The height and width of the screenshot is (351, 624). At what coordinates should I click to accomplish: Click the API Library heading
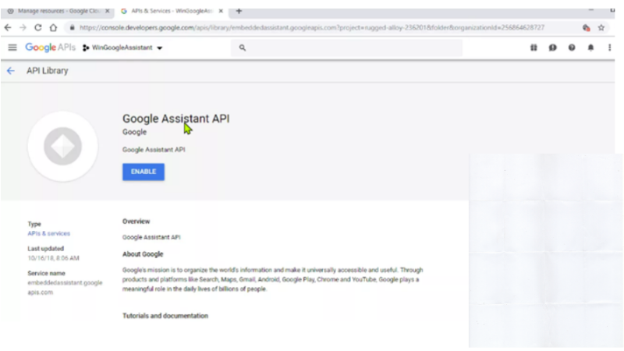click(x=48, y=71)
